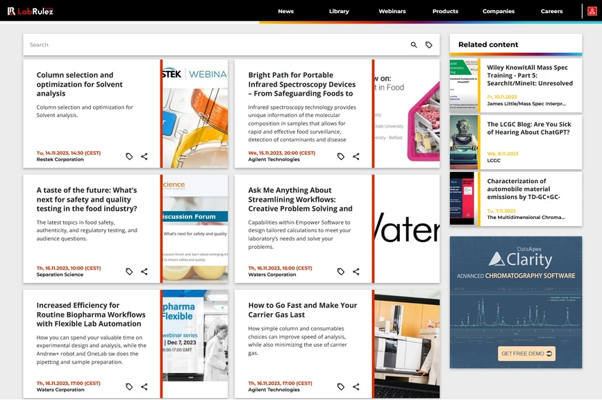Click date We, 15.11.2023, 20:00 (CEST)

281,153
